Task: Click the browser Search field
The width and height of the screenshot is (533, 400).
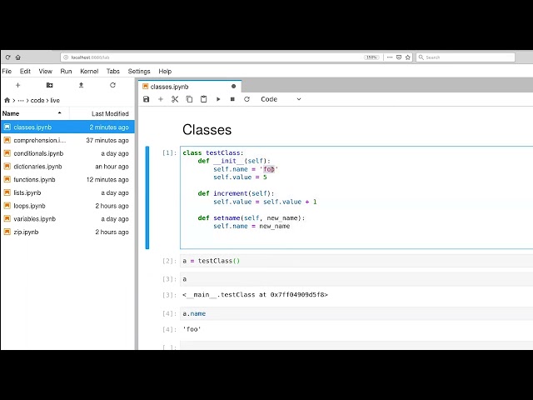Action: click(x=466, y=57)
